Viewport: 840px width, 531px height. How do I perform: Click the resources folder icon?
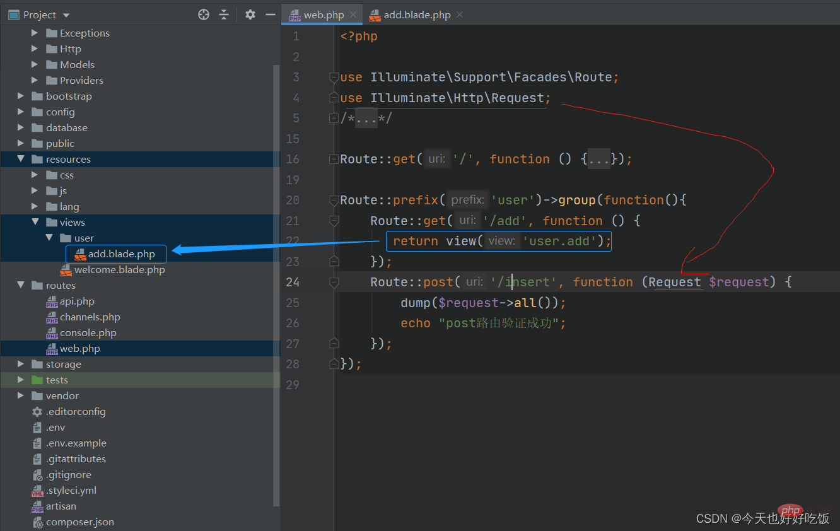pos(37,159)
